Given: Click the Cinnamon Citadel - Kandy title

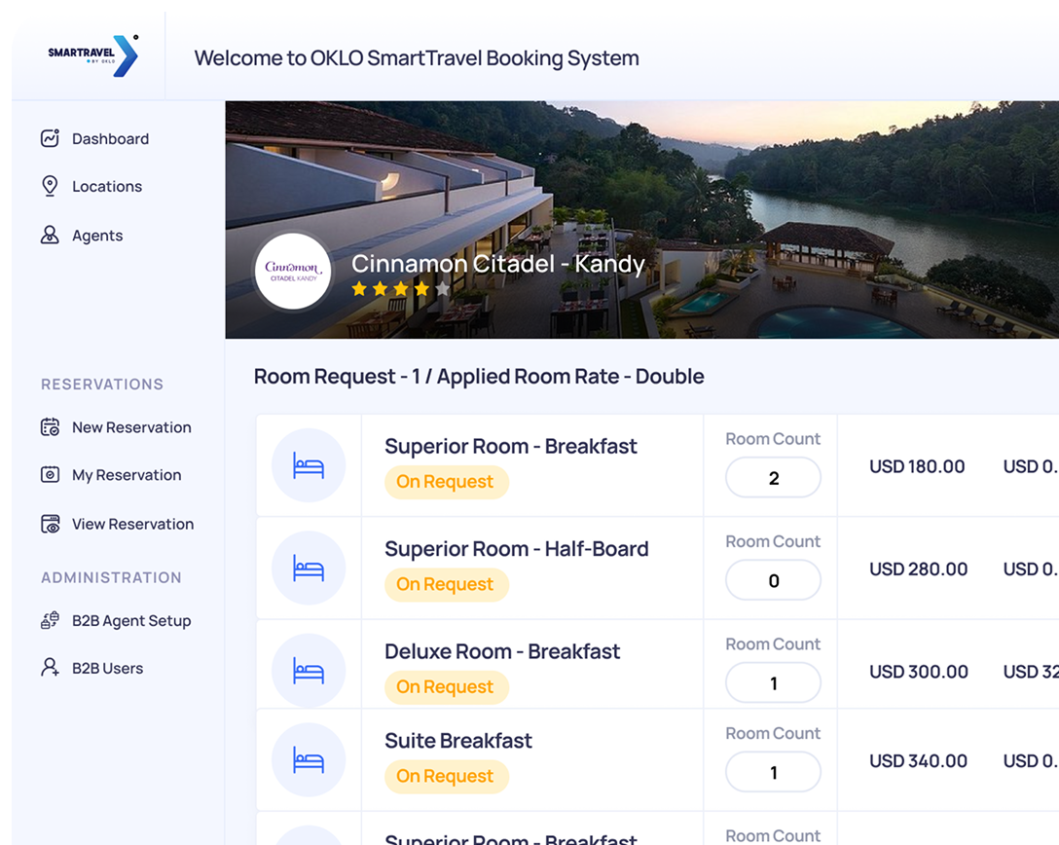Looking at the screenshot, I should (x=498, y=264).
